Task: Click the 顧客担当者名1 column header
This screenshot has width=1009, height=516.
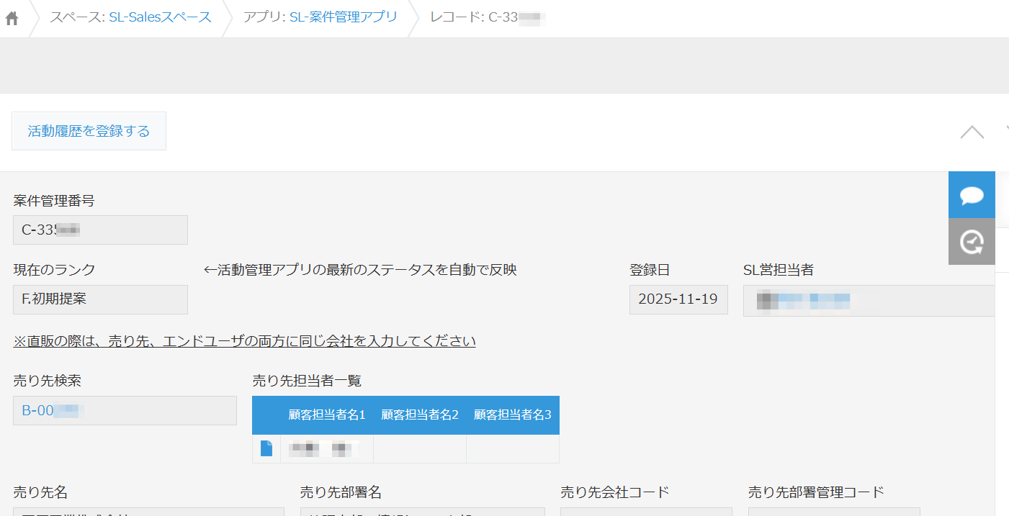Action: pos(327,415)
